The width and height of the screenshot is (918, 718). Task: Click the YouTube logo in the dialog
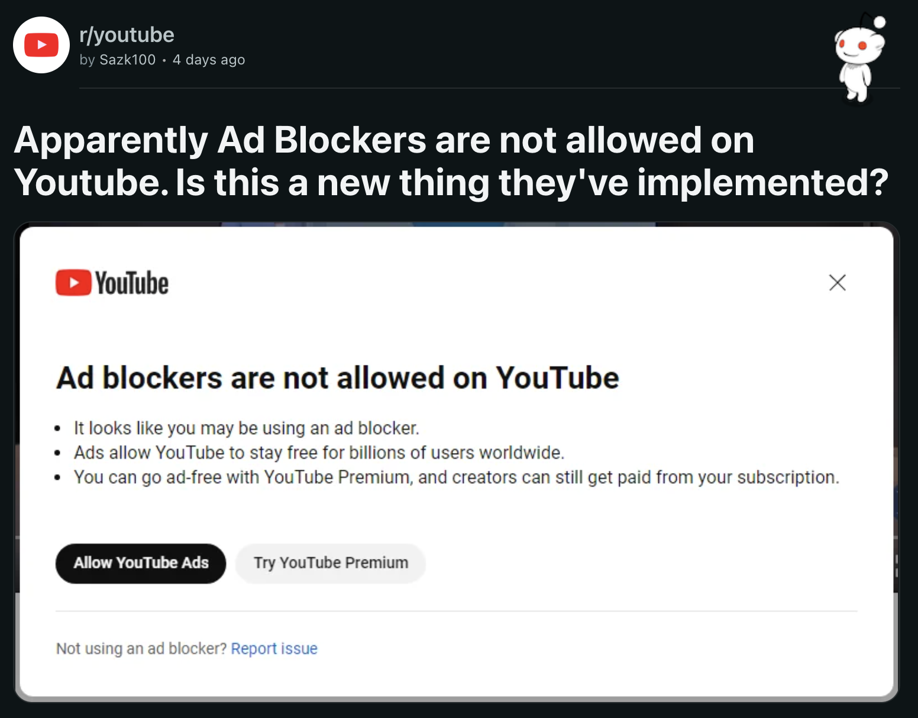[x=112, y=283]
